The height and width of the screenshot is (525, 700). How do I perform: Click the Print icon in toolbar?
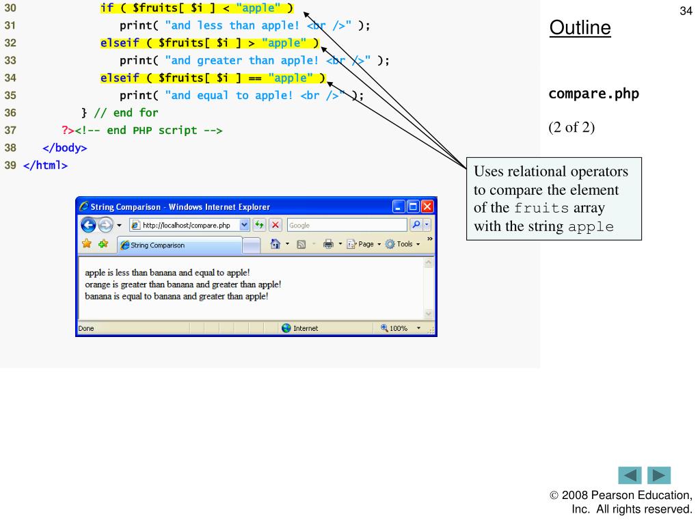[328, 244]
